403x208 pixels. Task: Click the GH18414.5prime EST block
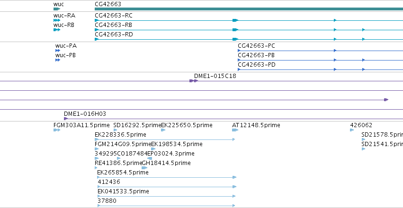[144, 168]
